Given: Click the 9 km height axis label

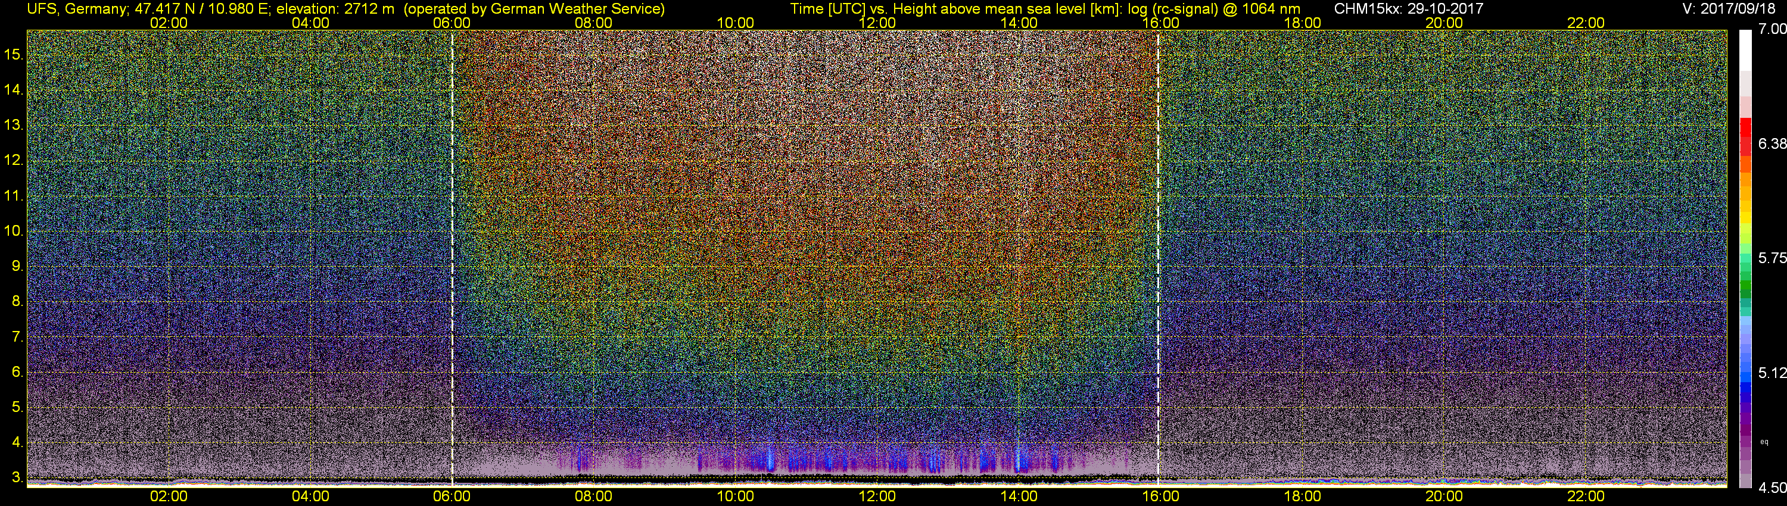Looking at the screenshot, I should coord(17,266).
